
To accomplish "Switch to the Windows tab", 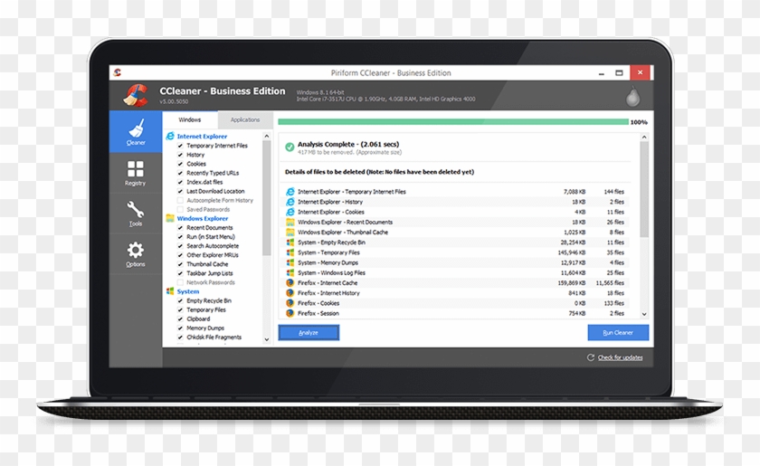I will coord(189,119).
